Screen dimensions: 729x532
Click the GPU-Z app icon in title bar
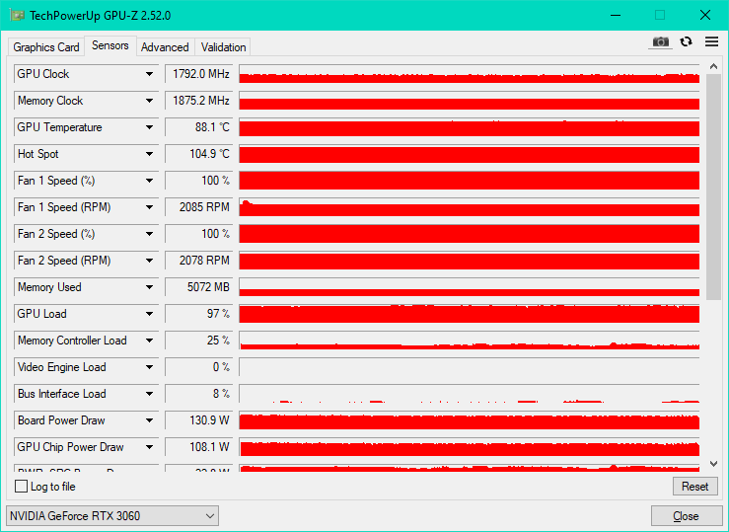click(x=17, y=15)
